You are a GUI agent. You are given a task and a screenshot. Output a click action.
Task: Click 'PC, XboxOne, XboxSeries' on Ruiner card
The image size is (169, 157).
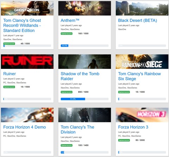click(15, 83)
